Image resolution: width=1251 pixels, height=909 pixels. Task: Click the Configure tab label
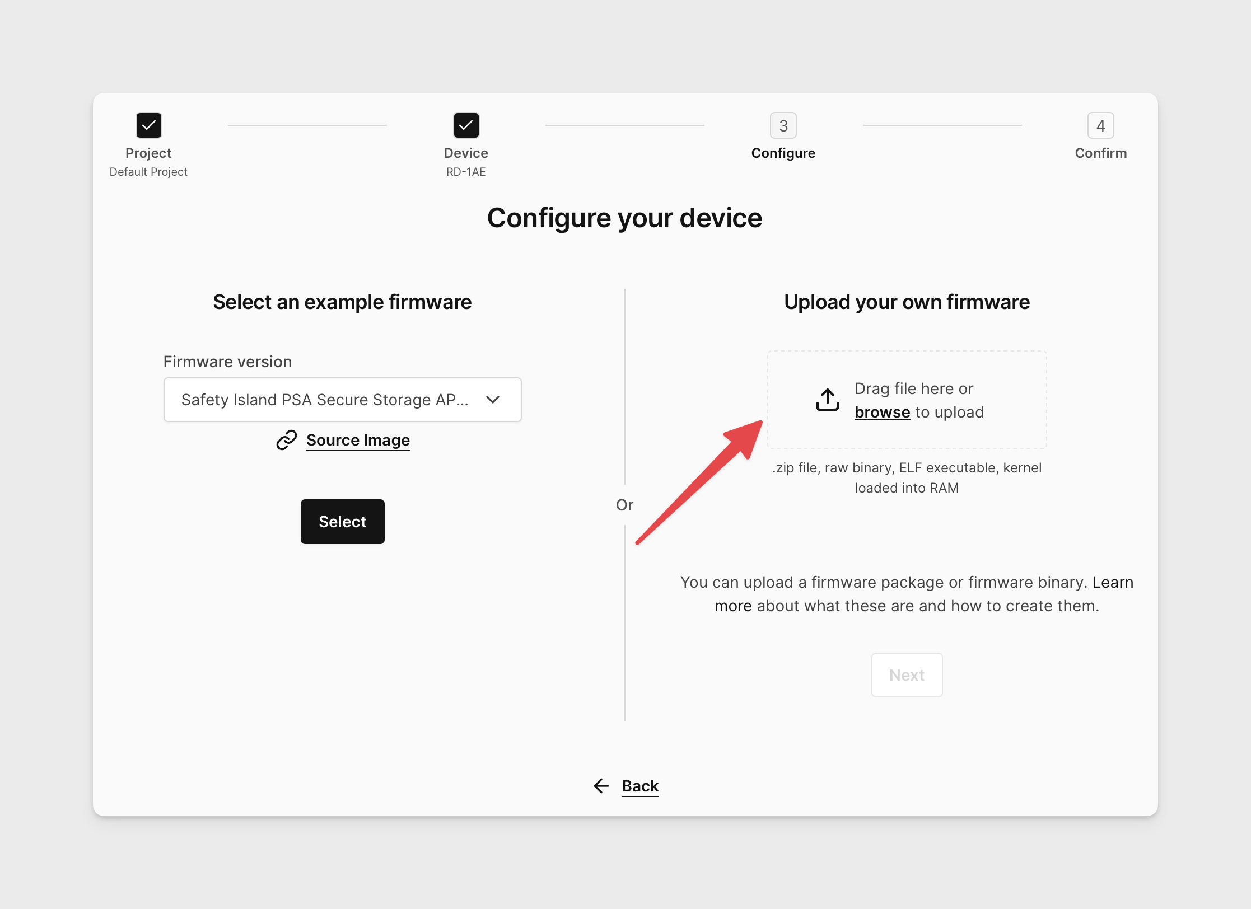point(782,152)
